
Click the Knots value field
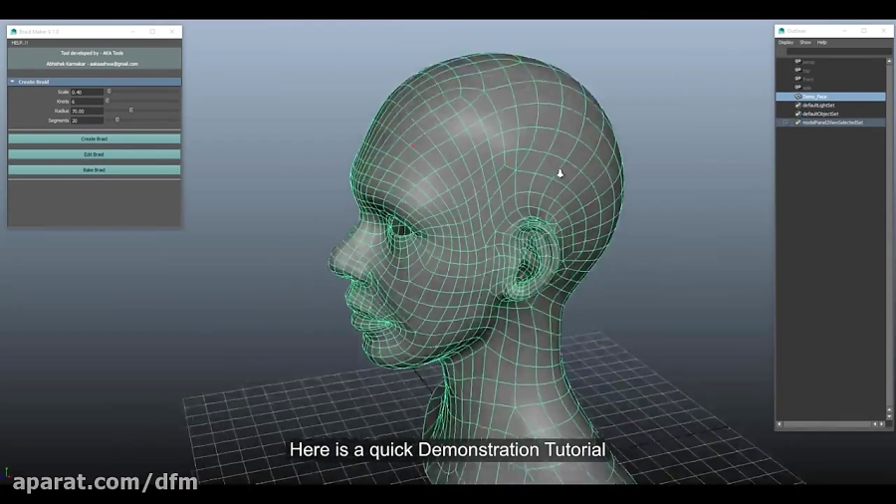coord(87,102)
